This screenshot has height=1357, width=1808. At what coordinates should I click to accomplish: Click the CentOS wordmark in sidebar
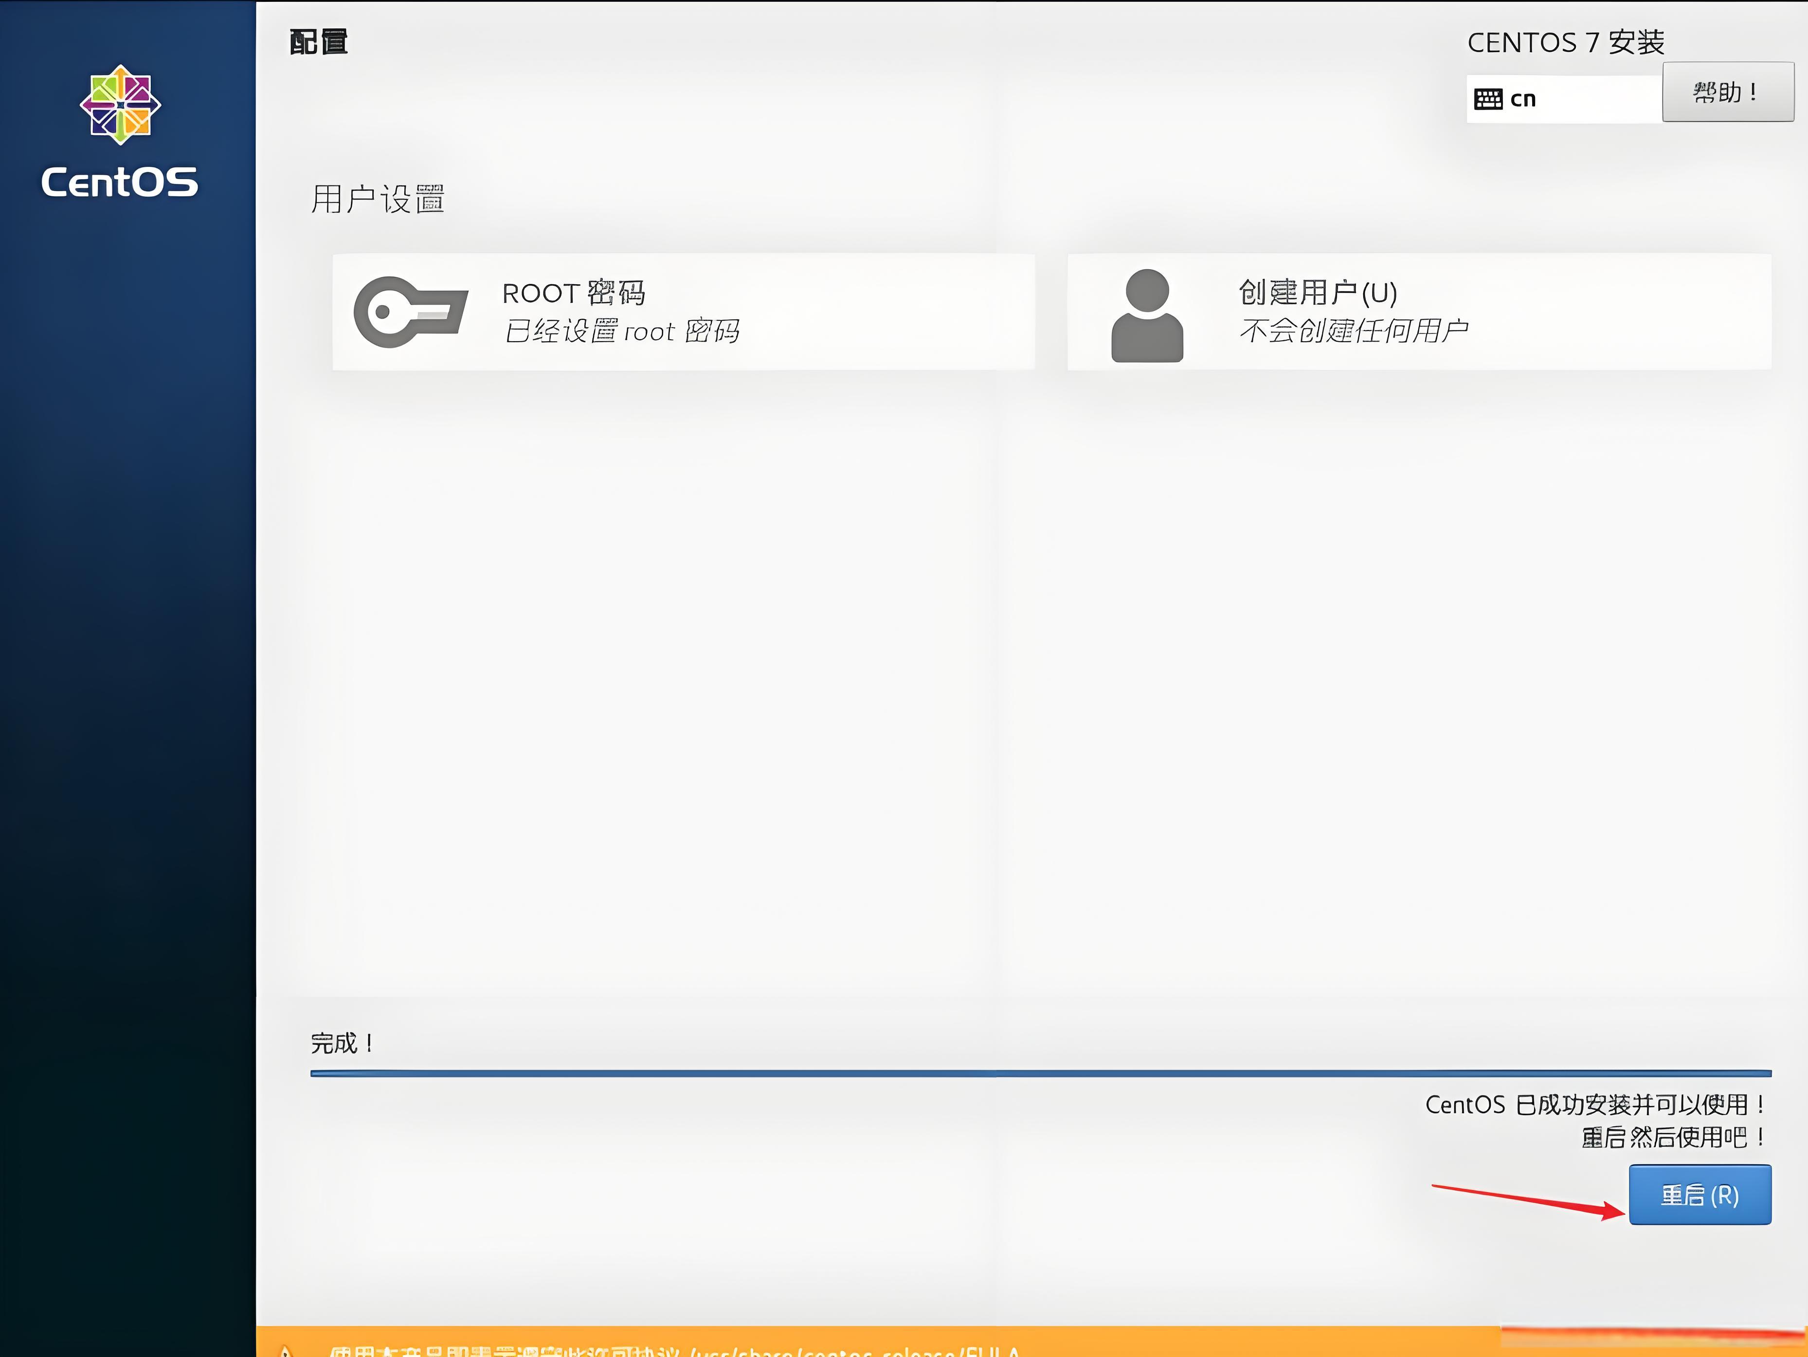(x=120, y=183)
